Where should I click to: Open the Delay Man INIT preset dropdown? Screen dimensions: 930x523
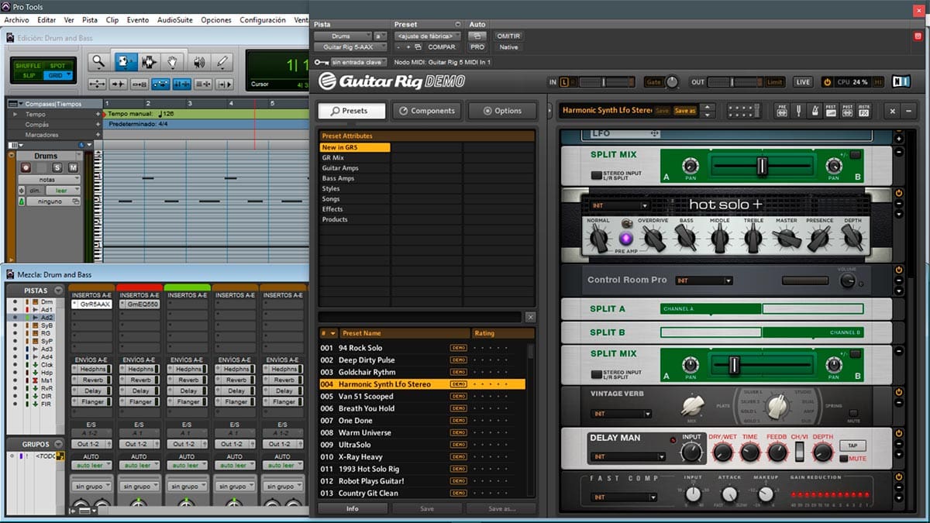627,456
